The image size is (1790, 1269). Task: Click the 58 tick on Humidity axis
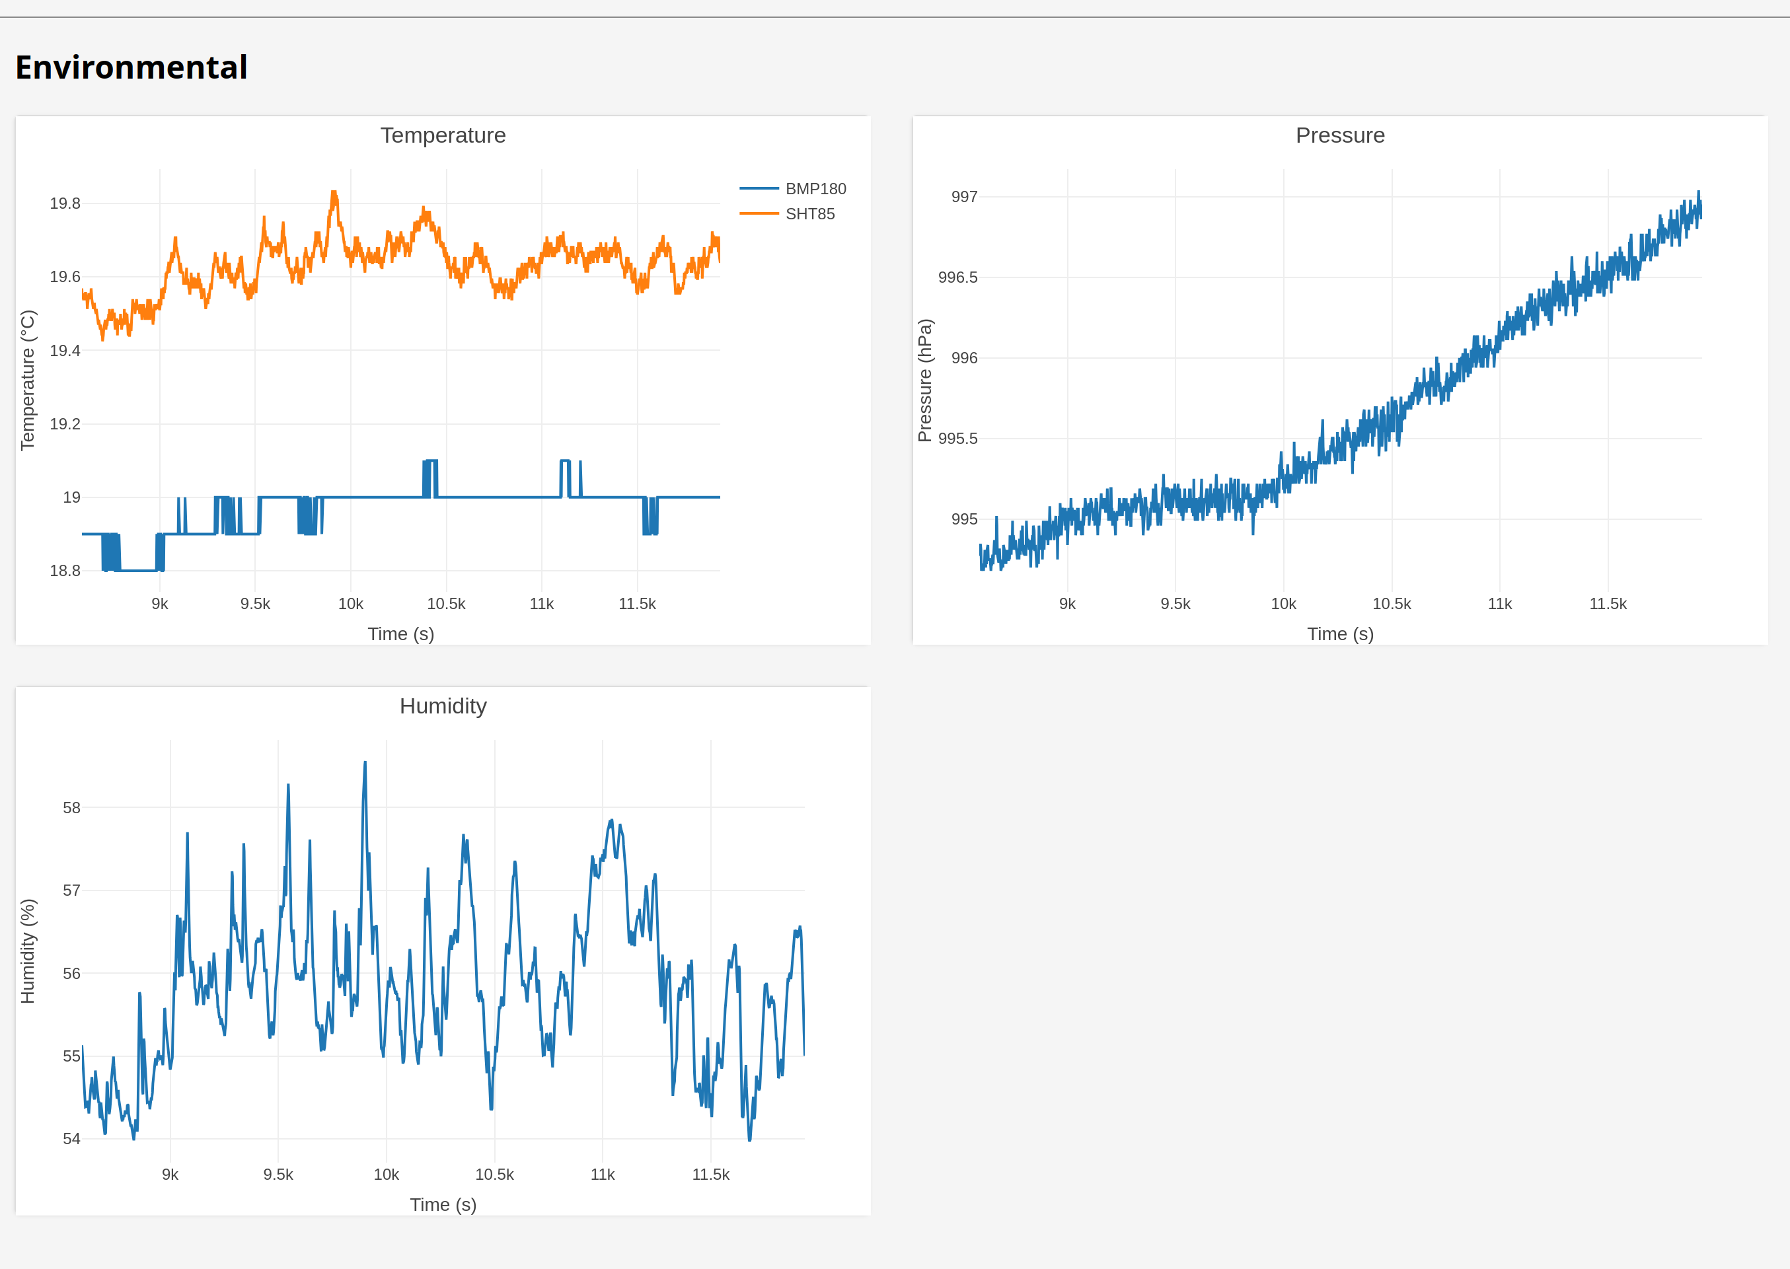coord(71,808)
